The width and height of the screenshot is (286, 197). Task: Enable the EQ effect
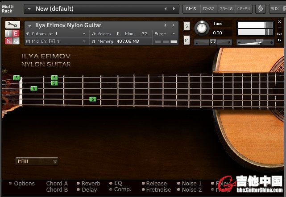(116, 183)
